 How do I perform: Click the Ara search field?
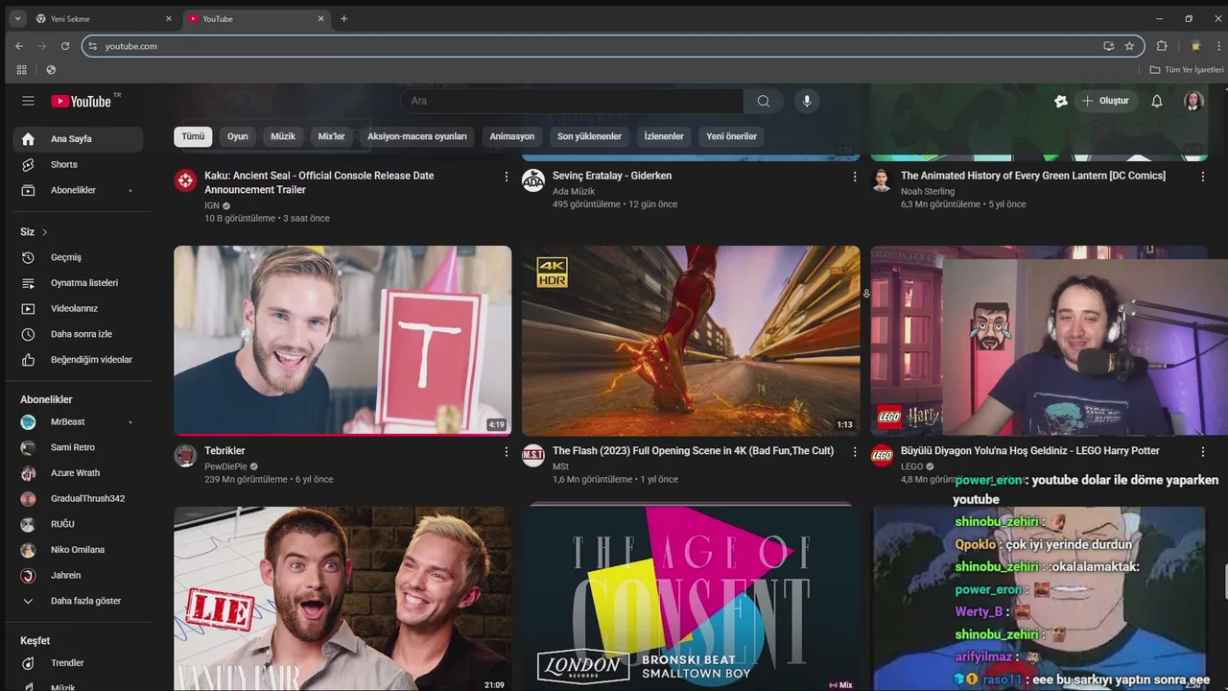572,101
